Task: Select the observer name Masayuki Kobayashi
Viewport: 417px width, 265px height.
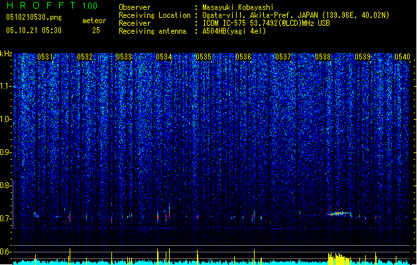Action: click(x=237, y=7)
